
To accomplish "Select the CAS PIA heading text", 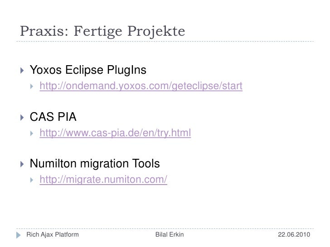I will [x=53, y=117].
